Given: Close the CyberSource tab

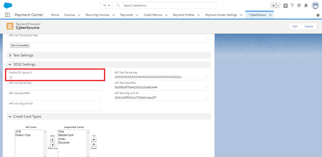Looking at the screenshot, I should coord(270,15).
